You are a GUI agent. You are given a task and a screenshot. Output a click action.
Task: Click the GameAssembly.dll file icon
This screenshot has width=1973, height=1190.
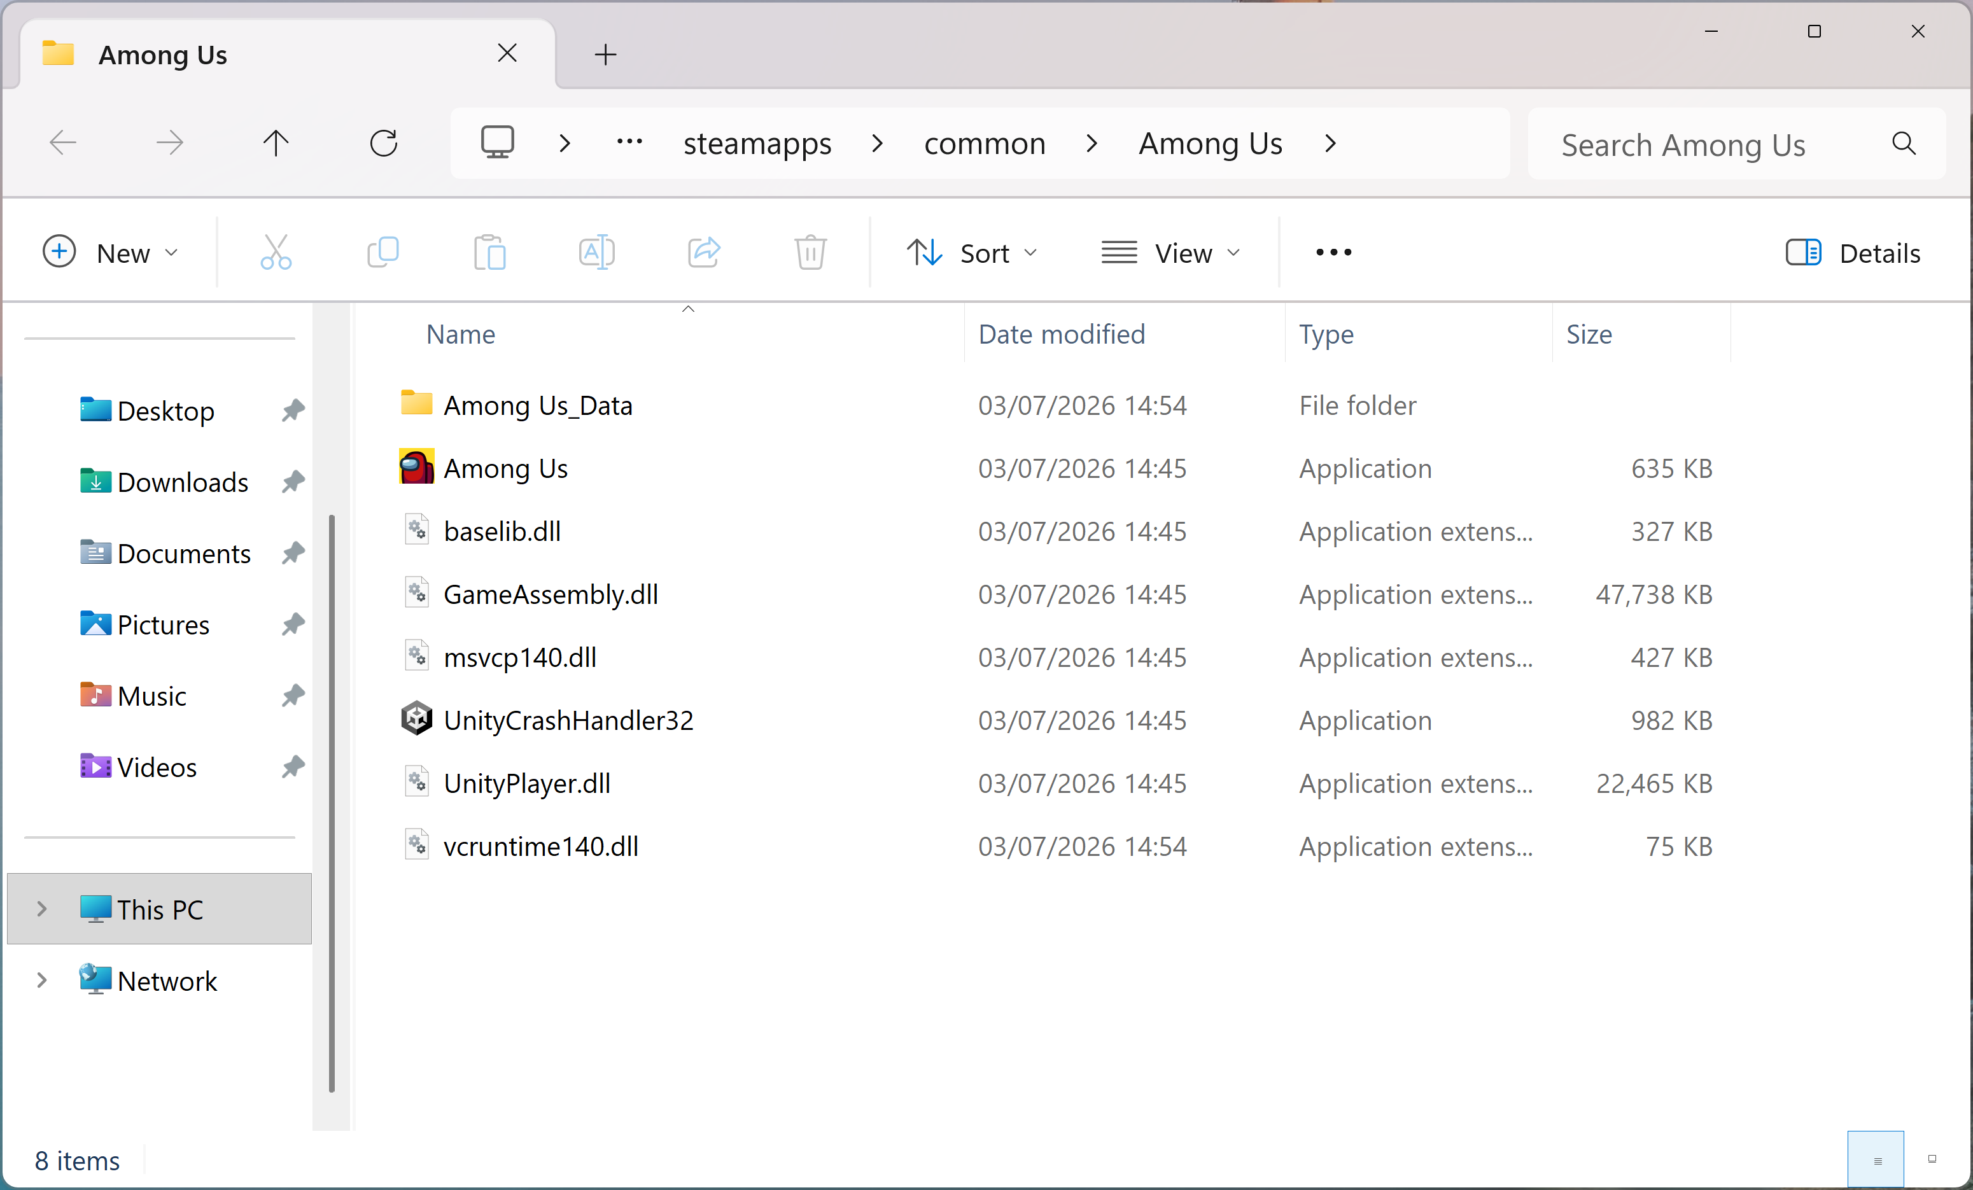[416, 593]
